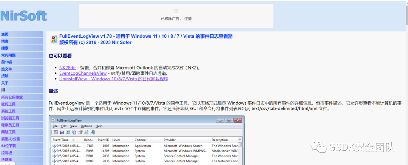Open the EventLogChannelsView link

pos(83,73)
